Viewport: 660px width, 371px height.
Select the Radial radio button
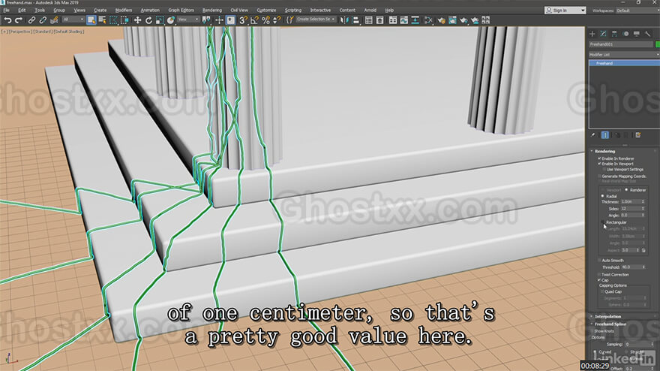[x=603, y=197]
